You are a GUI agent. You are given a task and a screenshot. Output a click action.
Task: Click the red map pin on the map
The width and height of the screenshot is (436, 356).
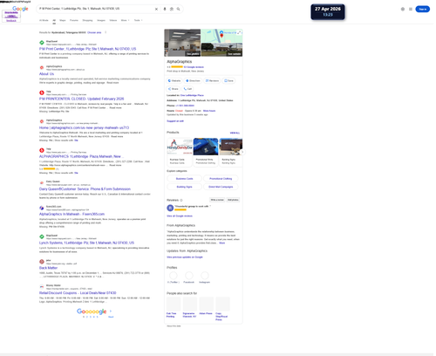click(x=221, y=36)
